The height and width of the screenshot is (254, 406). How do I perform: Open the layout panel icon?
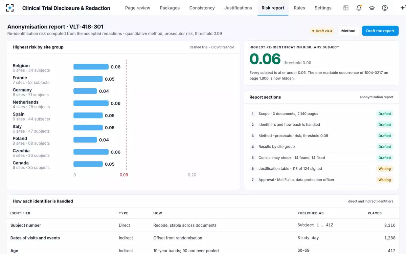[x=346, y=8]
